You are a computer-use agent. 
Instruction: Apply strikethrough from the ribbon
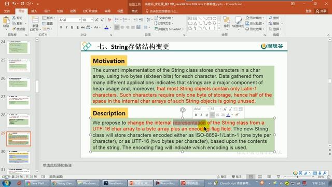click(83, 27)
